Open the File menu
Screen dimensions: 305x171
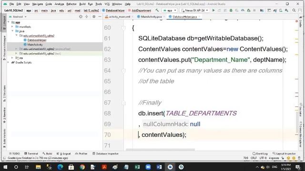(11, 4)
